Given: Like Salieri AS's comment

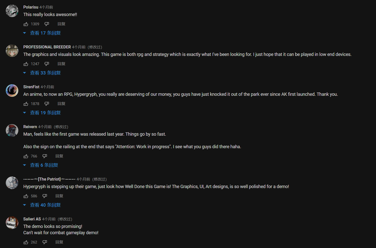Looking at the screenshot, I should pos(26,242).
